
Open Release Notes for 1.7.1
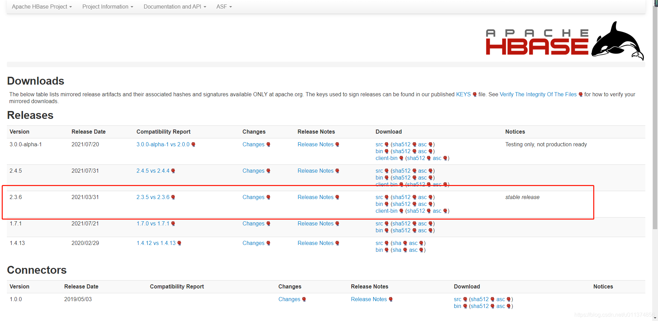(x=315, y=223)
